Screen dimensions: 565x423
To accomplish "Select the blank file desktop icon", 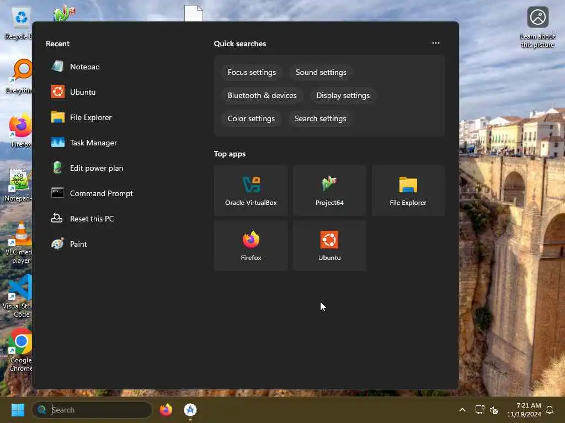I will coord(194,13).
